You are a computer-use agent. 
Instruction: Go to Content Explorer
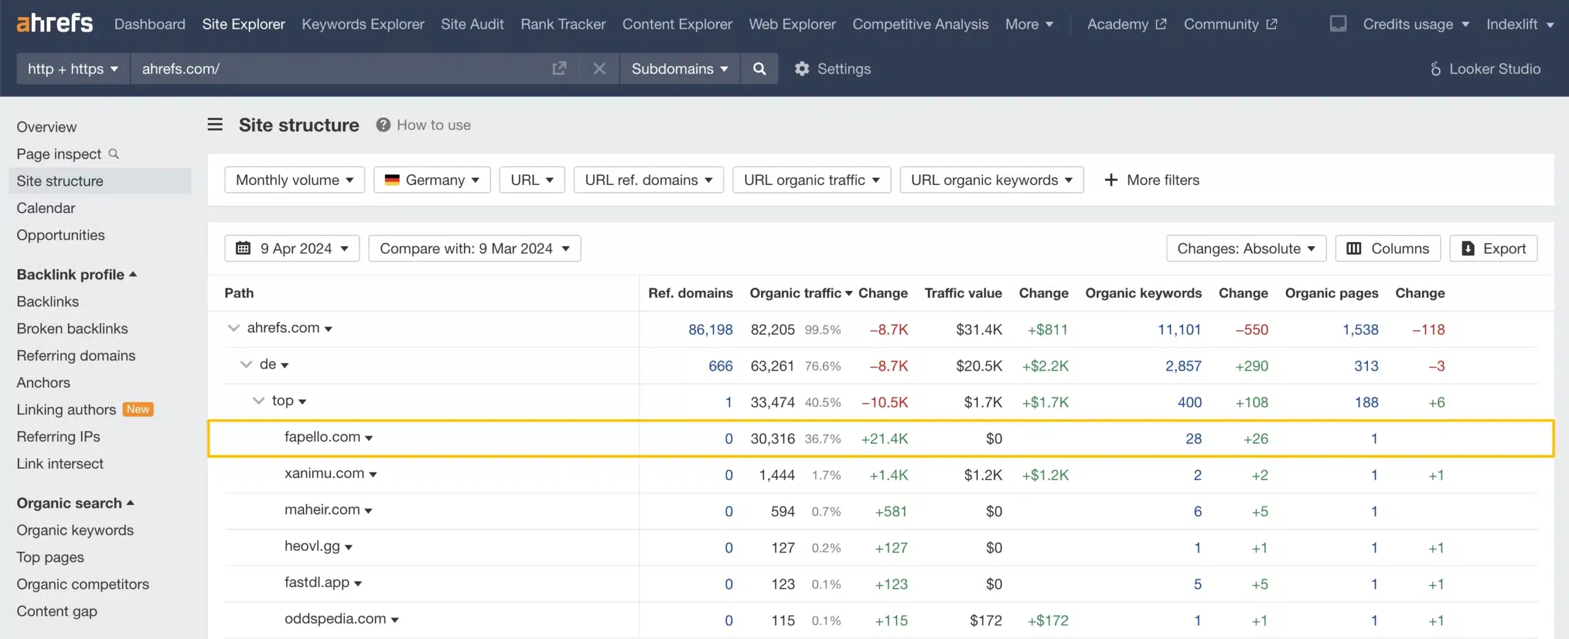tap(677, 24)
